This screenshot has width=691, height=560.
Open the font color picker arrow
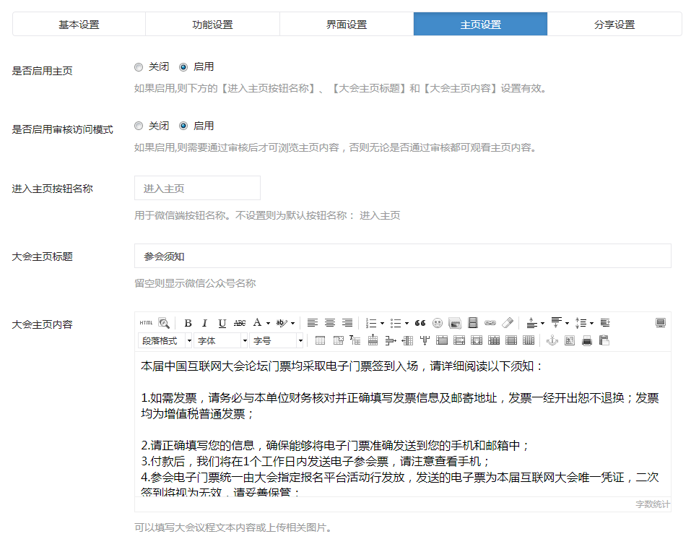click(x=269, y=323)
